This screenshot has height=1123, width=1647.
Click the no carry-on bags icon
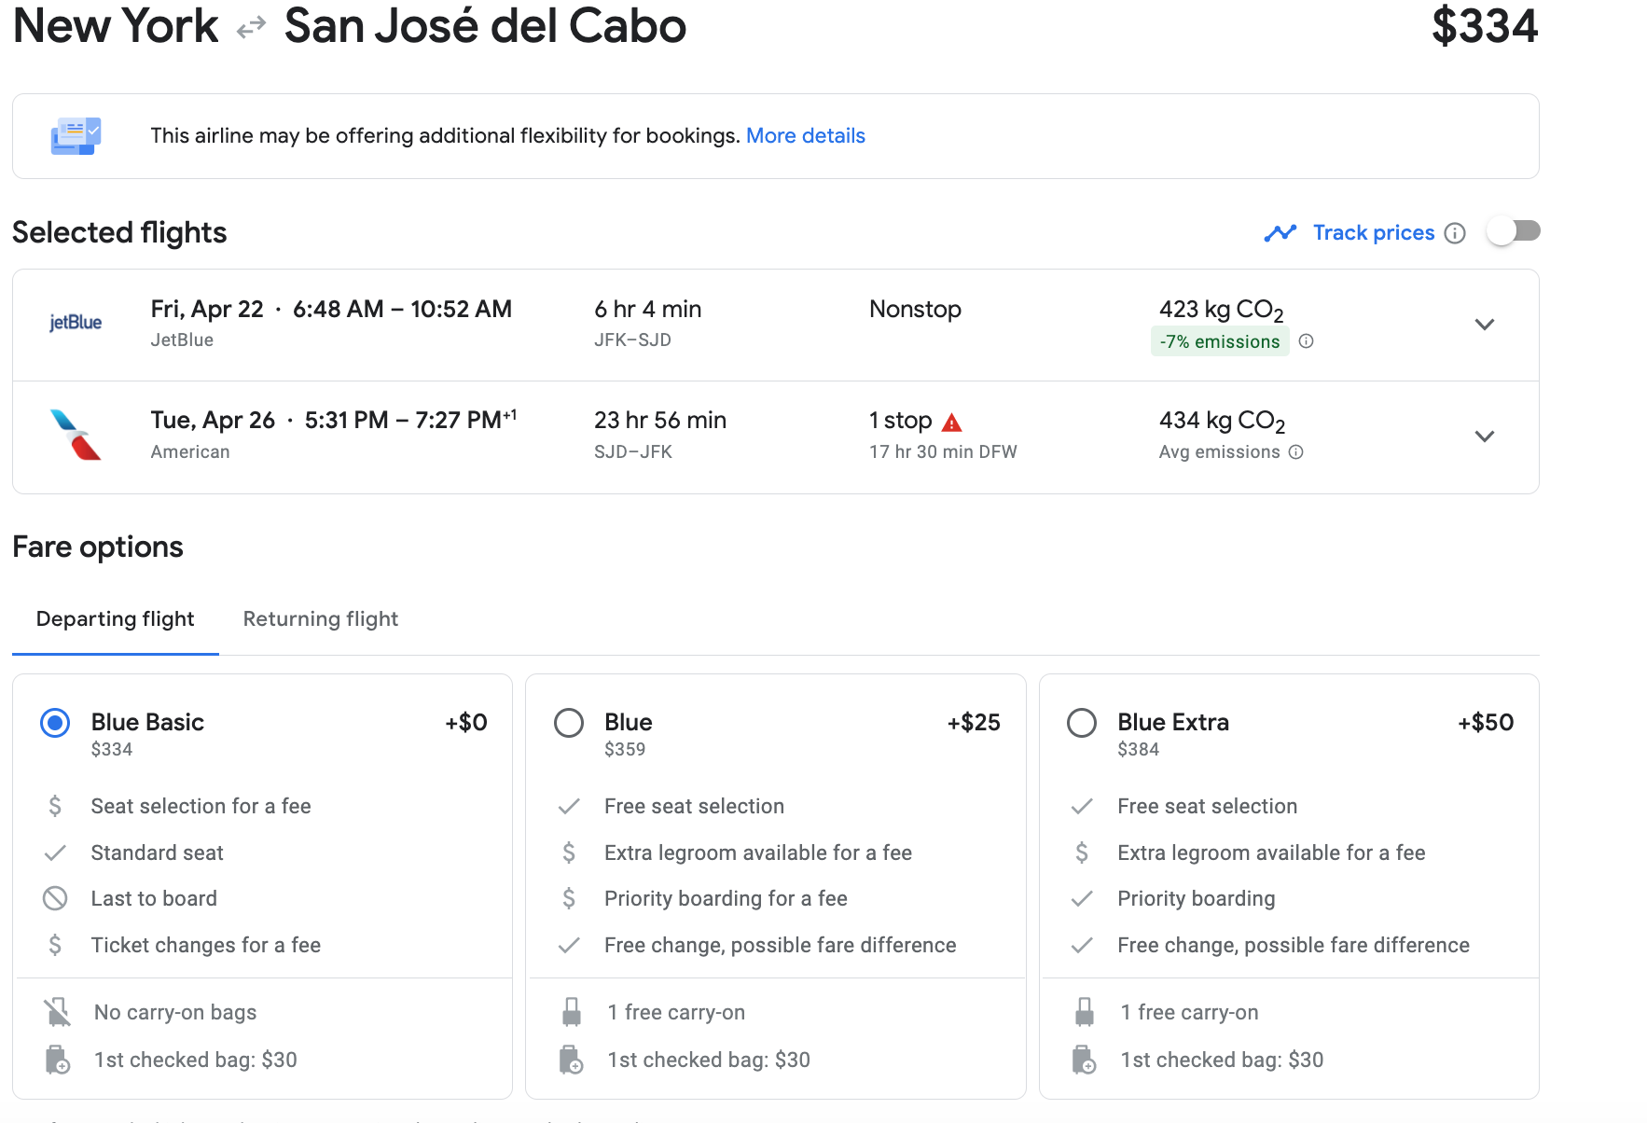[x=57, y=1012]
